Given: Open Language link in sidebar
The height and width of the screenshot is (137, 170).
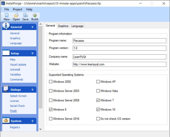Looking at the screenshot, I should [x=16, y=43].
